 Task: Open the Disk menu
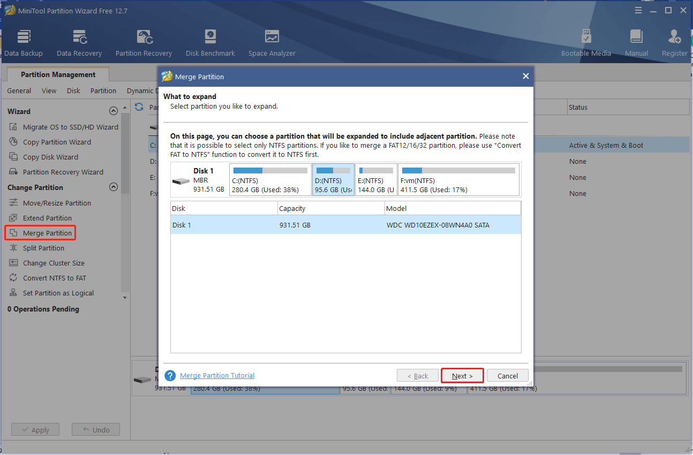coord(73,90)
